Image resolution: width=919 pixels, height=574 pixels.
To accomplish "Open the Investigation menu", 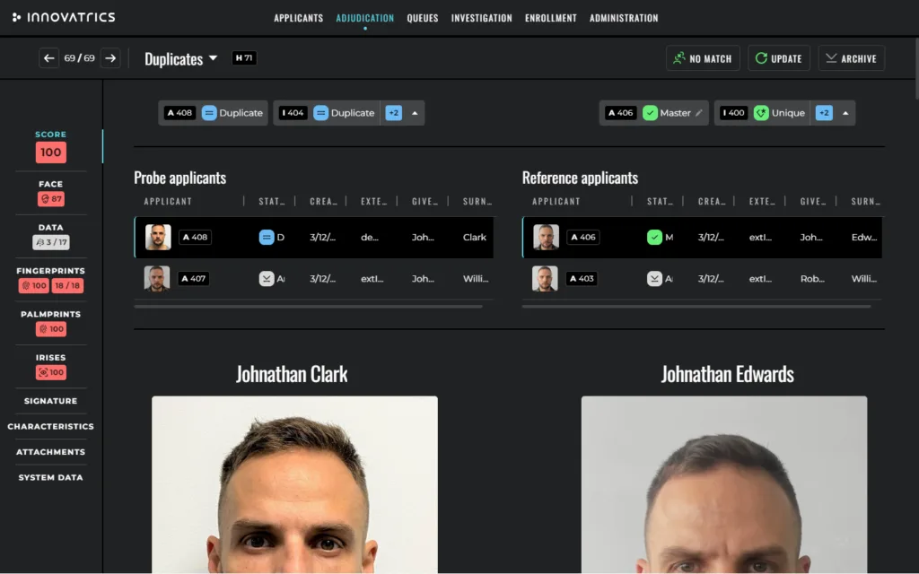I will tap(481, 18).
